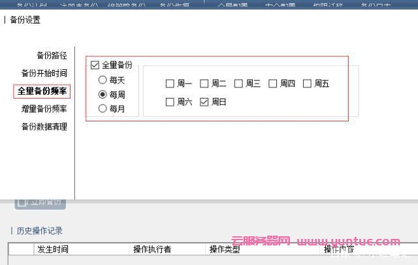Enable the 周一 checkbox
The width and height of the screenshot is (418, 265).
tap(170, 84)
